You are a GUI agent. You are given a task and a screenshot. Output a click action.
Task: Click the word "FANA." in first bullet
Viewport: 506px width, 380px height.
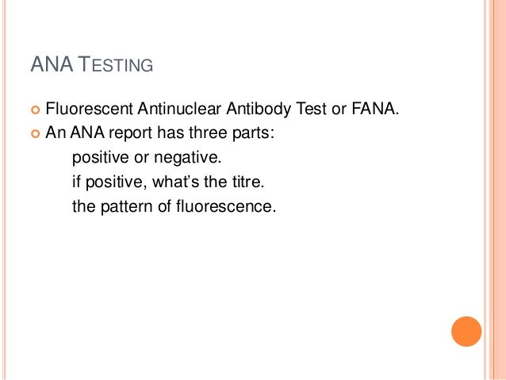pos(375,109)
